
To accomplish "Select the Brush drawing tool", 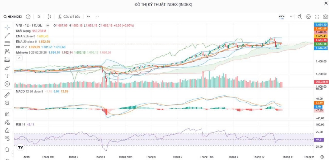I will point(7,67).
